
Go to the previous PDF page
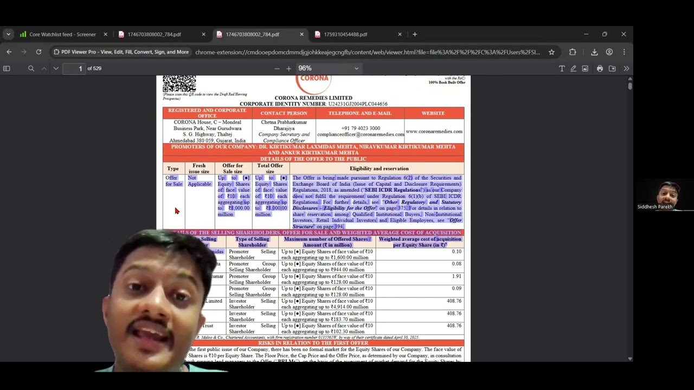[44, 68]
